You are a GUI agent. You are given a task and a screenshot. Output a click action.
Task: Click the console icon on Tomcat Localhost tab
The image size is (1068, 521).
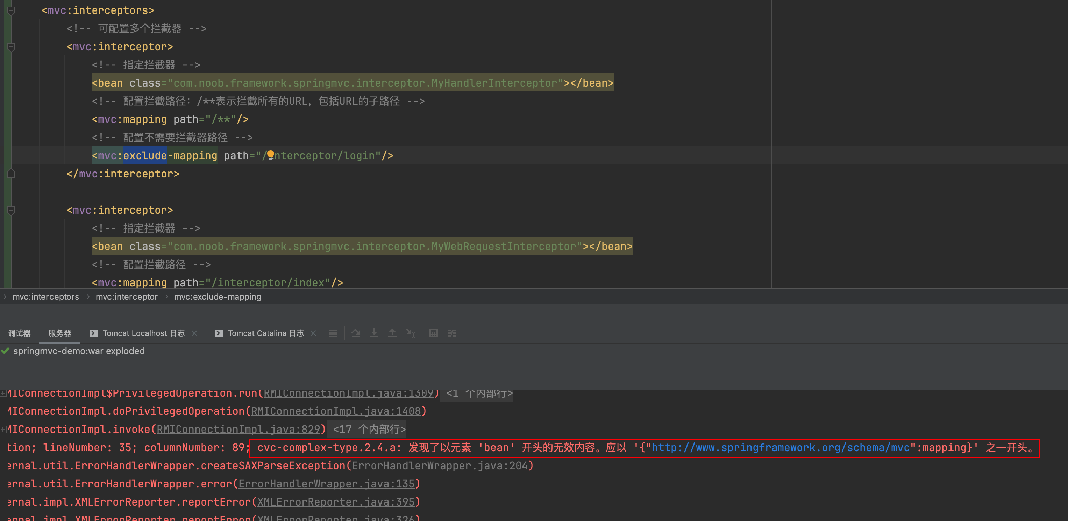click(x=94, y=333)
